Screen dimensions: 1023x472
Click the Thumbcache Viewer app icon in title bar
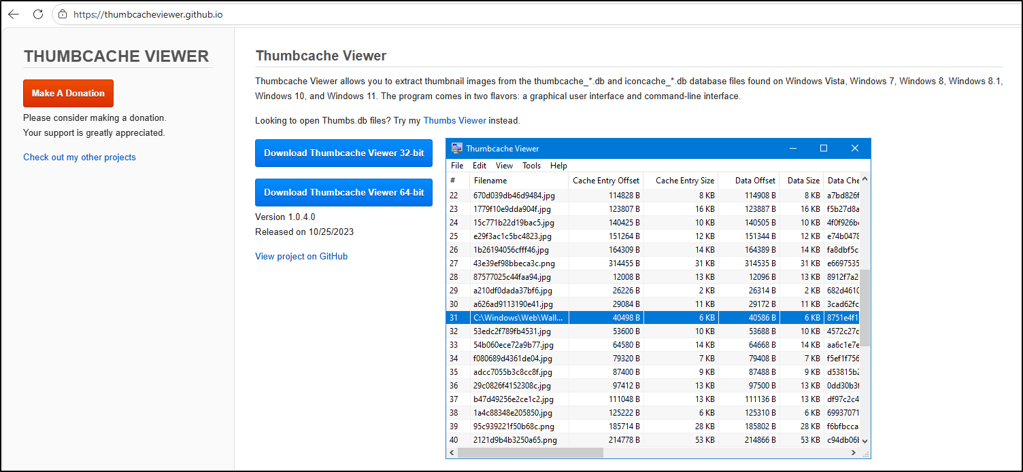456,148
